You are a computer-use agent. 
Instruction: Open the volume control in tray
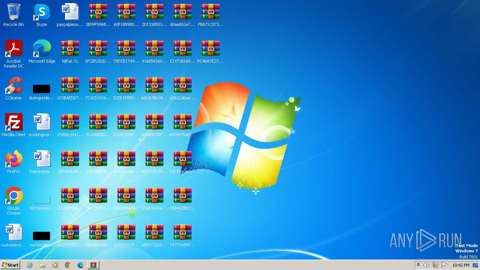pyautogui.click(x=426, y=265)
